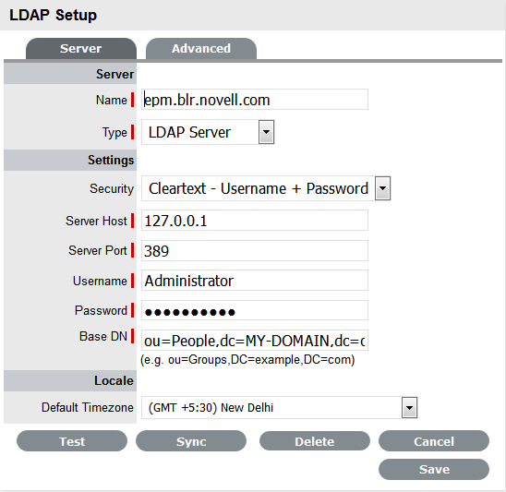Viewport: 506px width, 492px height.
Task: Click into the Password field
Action: [255, 310]
